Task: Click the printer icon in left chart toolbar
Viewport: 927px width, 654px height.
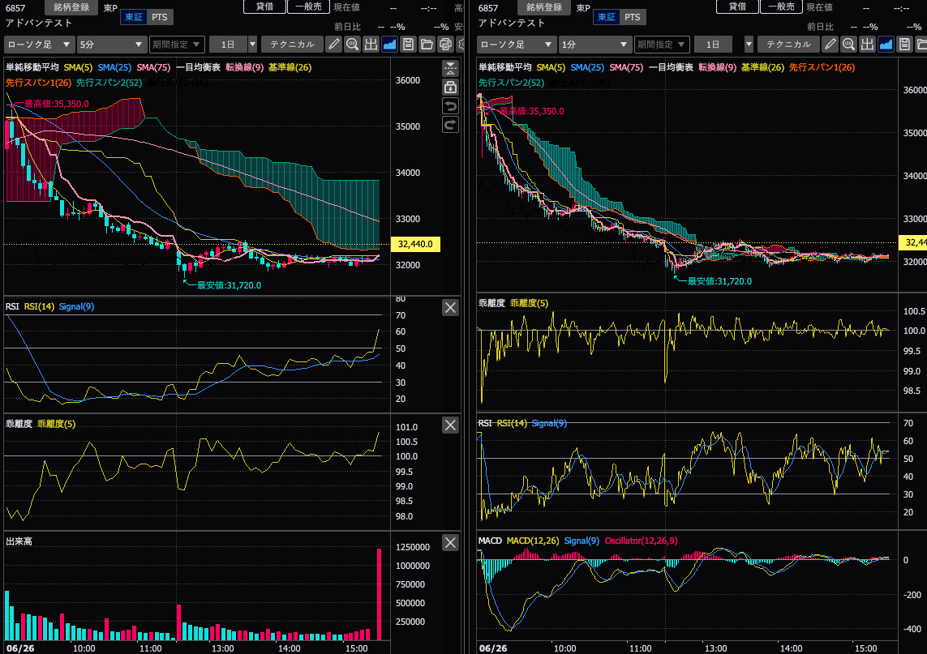Action: tap(446, 45)
